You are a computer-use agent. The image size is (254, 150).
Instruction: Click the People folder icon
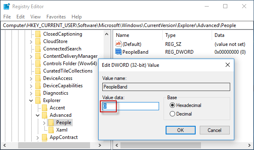(51, 123)
